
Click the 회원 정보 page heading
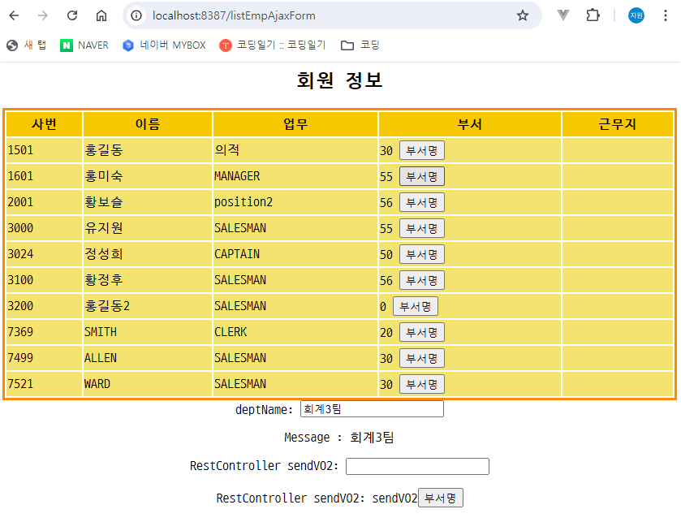pos(339,80)
